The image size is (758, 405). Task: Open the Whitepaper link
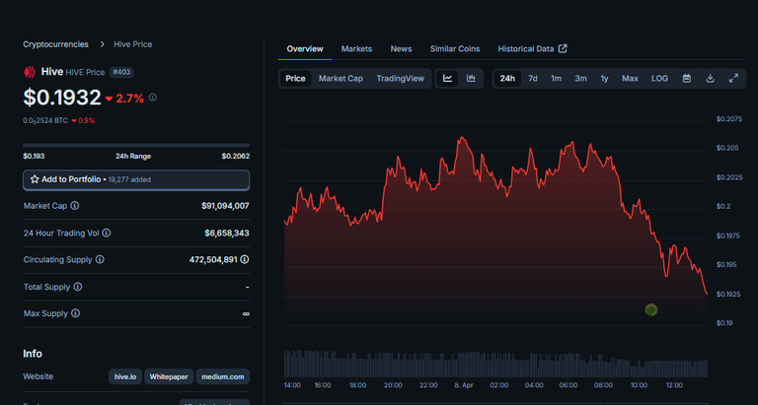[x=169, y=376]
